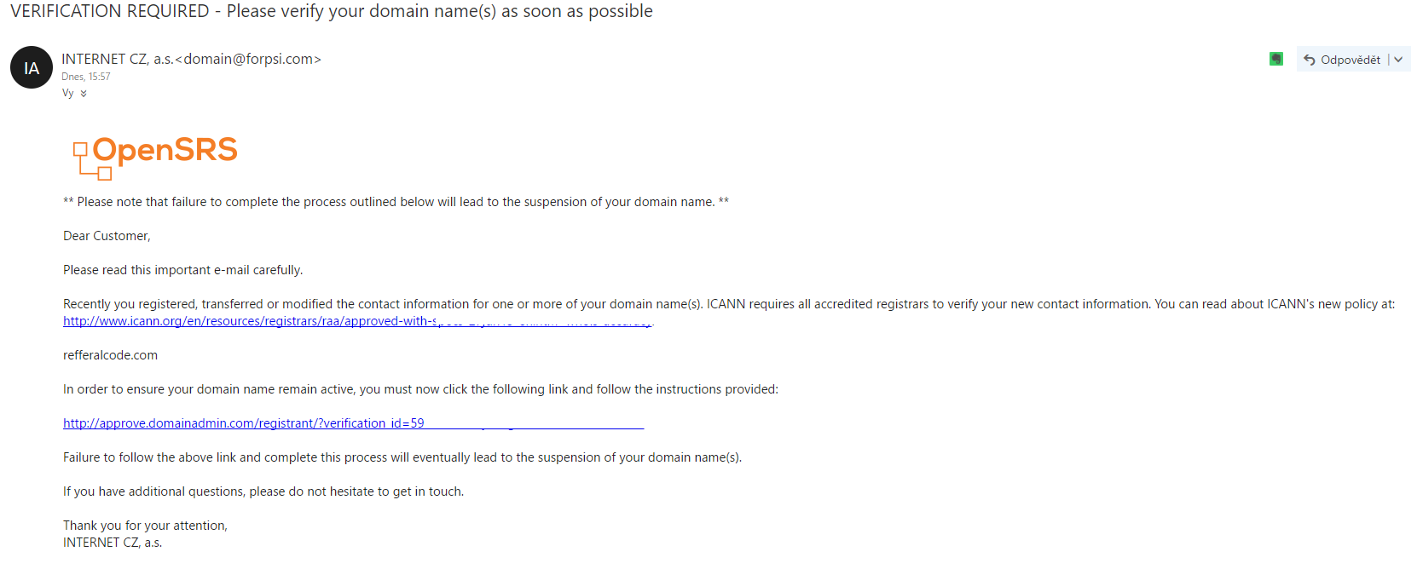Image resolution: width=1423 pixels, height=569 pixels.
Task: Click the Odpovědět reply button
Action: [1342, 60]
